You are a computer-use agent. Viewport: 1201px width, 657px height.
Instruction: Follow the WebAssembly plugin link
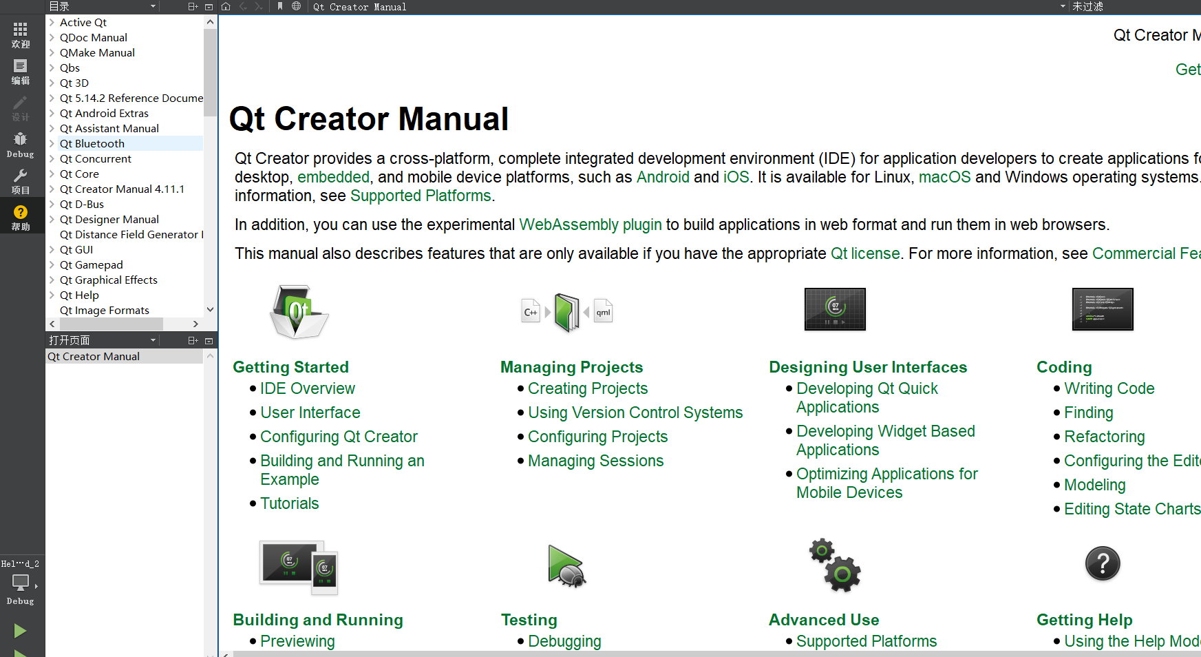591,225
